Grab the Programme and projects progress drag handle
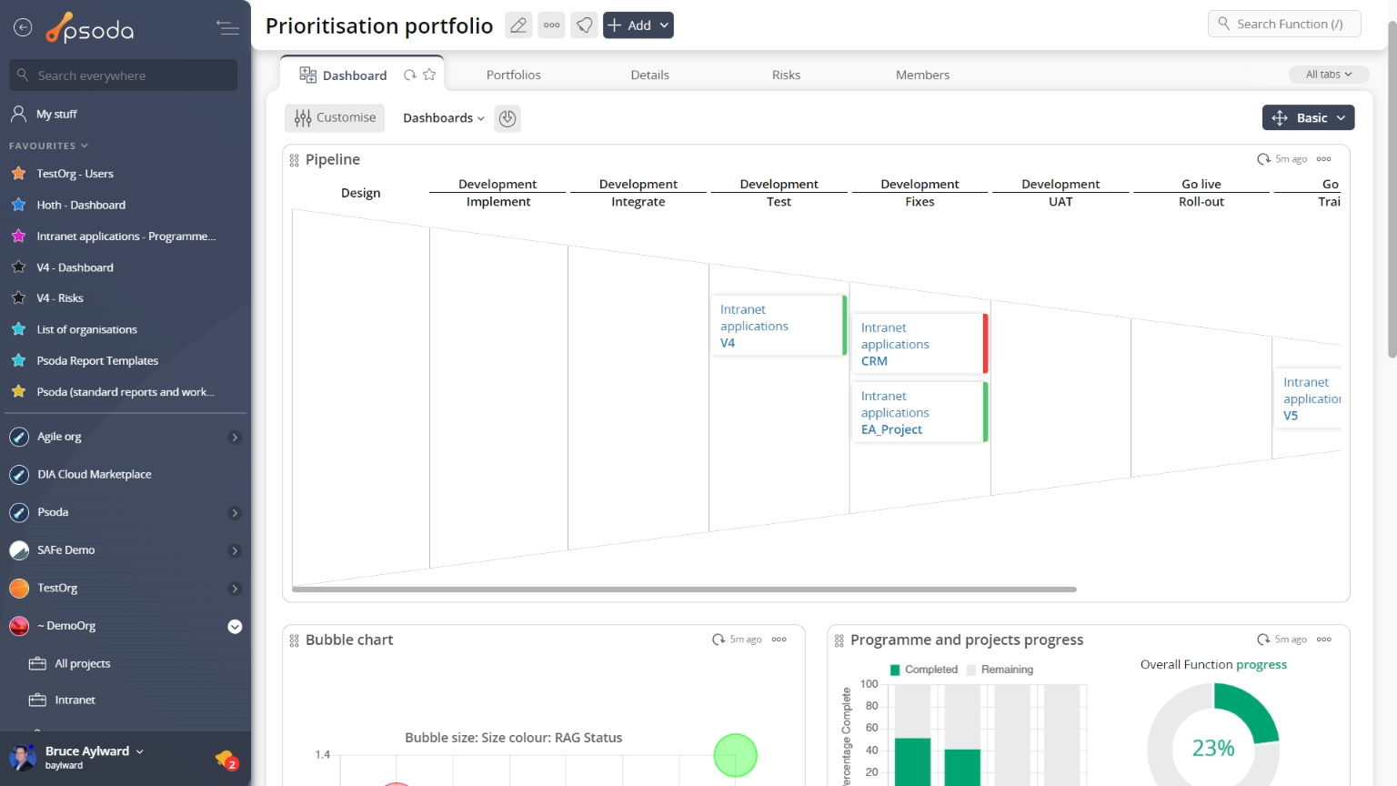 pyautogui.click(x=839, y=640)
